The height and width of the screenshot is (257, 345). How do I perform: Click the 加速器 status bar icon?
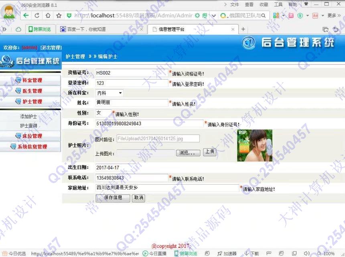coord(227,253)
